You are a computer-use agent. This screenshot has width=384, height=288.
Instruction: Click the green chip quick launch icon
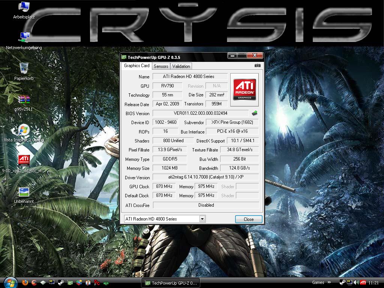coord(106,283)
